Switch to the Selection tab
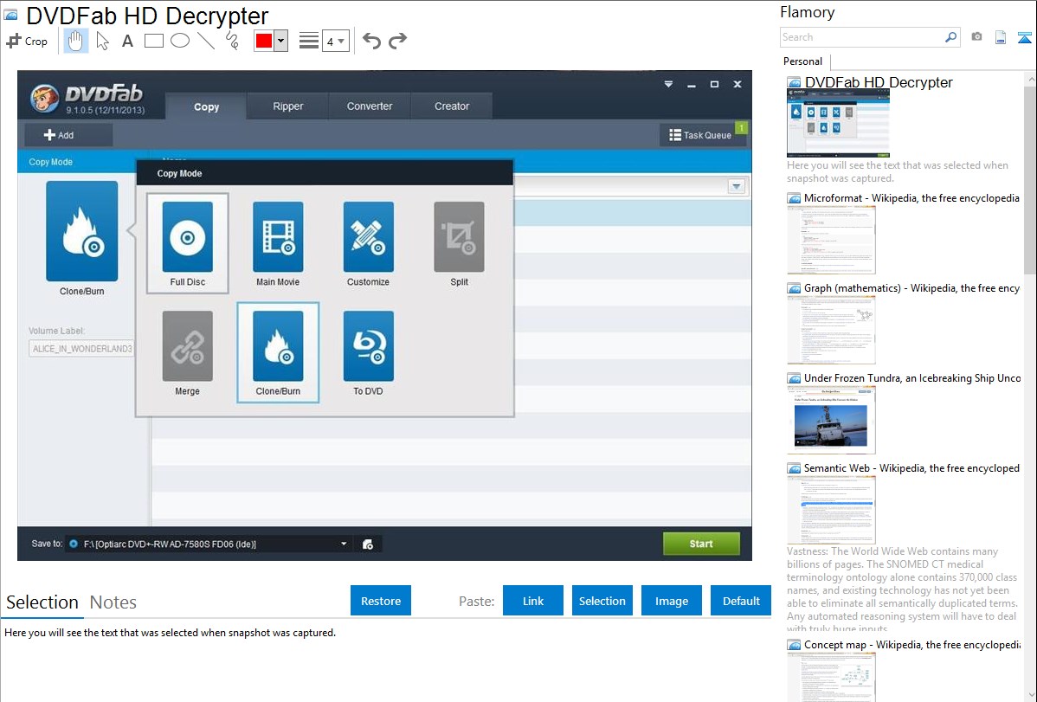This screenshot has height=702, width=1037. (42, 602)
